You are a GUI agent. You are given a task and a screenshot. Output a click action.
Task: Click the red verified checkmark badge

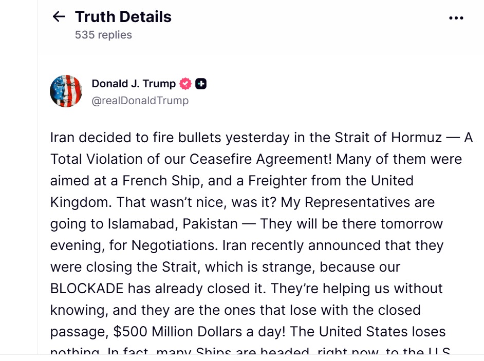[185, 84]
